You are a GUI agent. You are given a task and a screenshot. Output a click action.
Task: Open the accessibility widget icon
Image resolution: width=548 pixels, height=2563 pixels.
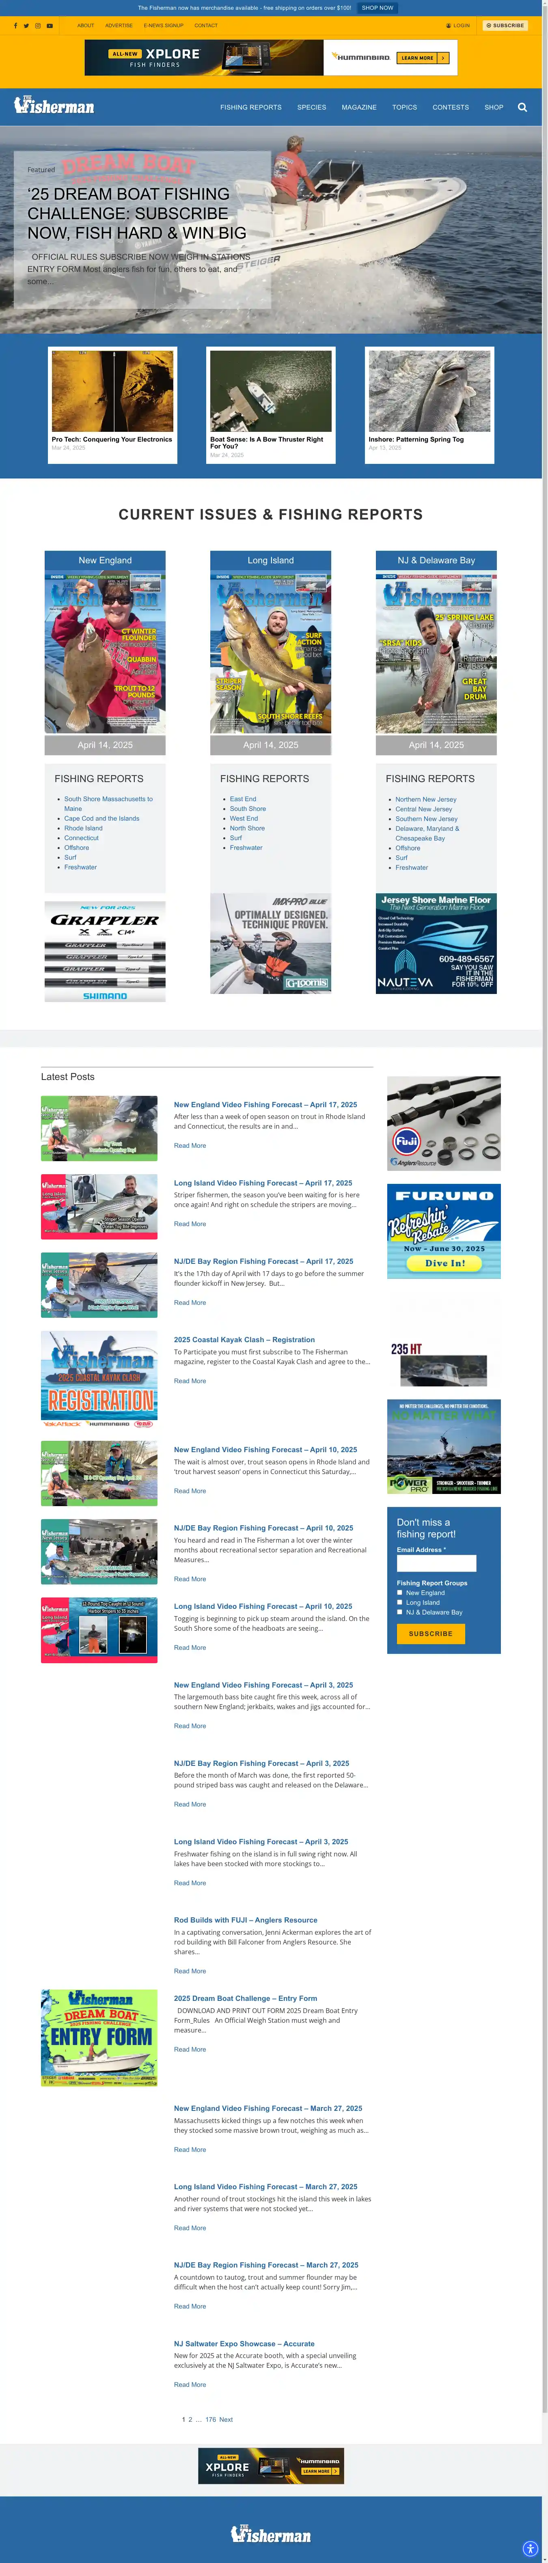click(x=530, y=2548)
